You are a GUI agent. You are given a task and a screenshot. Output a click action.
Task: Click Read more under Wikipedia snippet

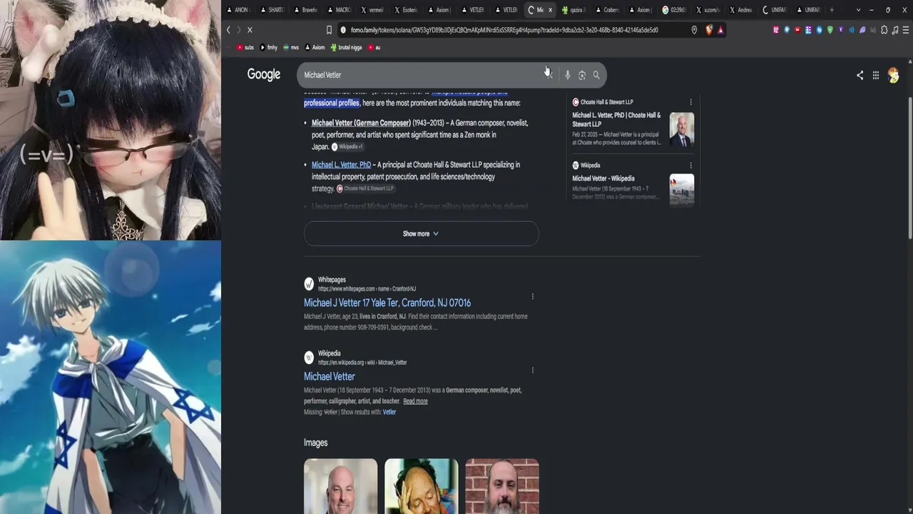pyautogui.click(x=415, y=401)
